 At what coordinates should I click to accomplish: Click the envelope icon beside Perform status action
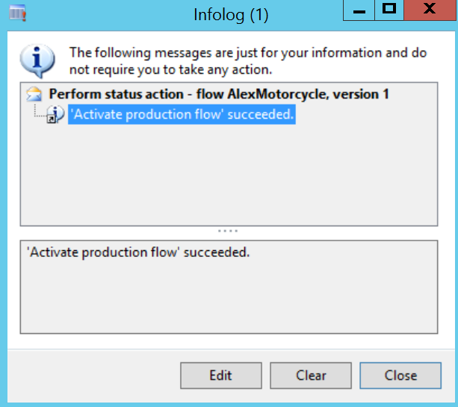pyautogui.click(x=34, y=95)
